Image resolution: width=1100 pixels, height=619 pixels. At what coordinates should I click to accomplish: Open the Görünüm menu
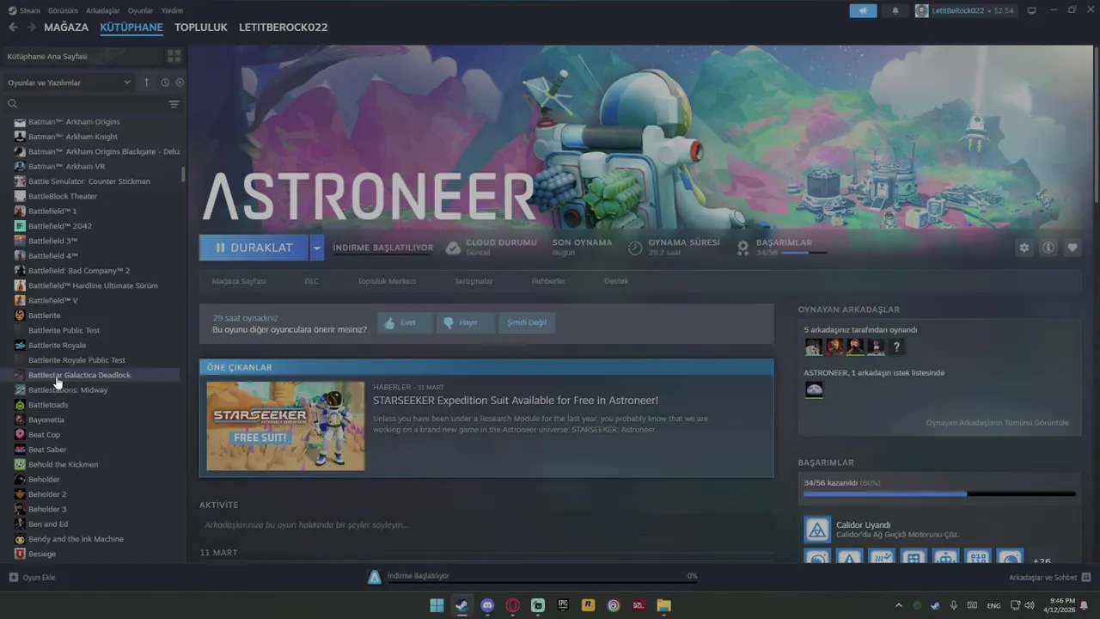pos(63,10)
